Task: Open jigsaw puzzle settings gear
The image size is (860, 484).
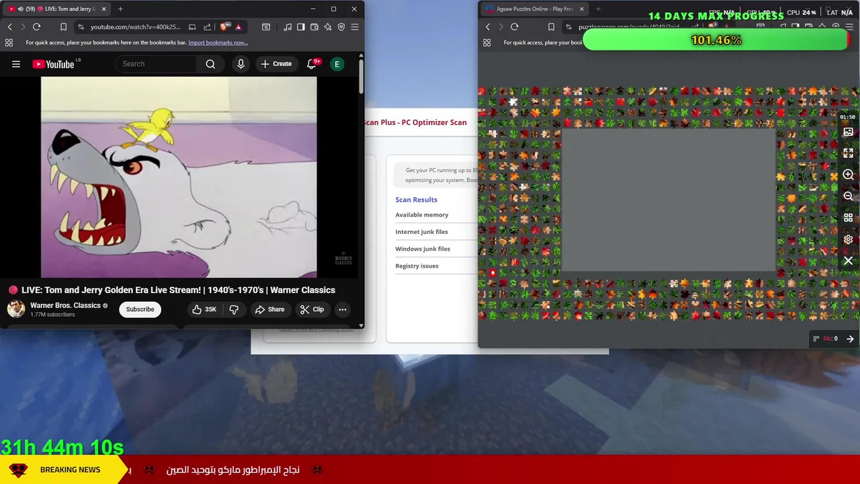Action: coord(848,239)
